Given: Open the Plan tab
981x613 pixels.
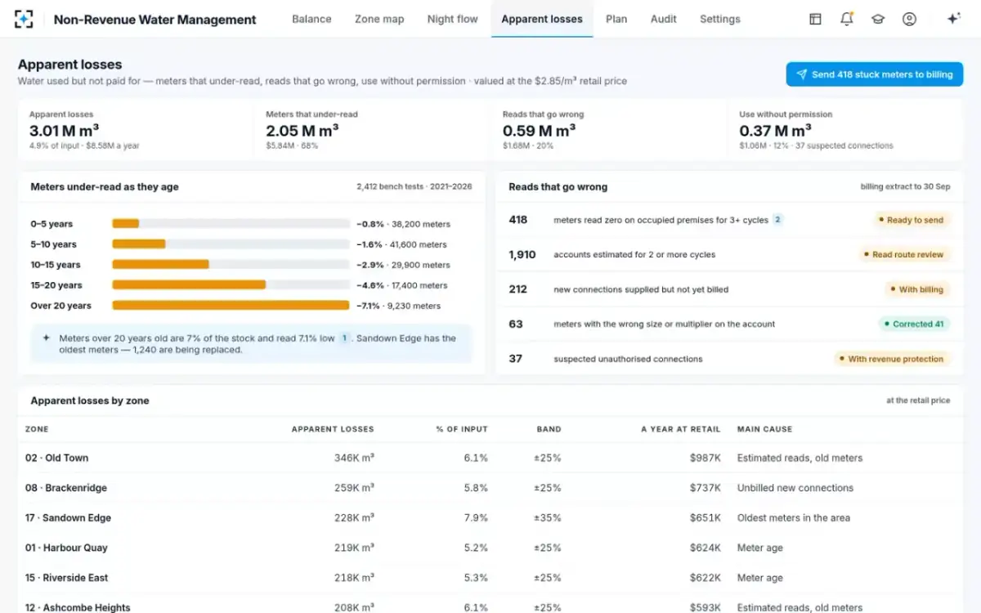Looking at the screenshot, I should pyautogui.click(x=616, y=19).
